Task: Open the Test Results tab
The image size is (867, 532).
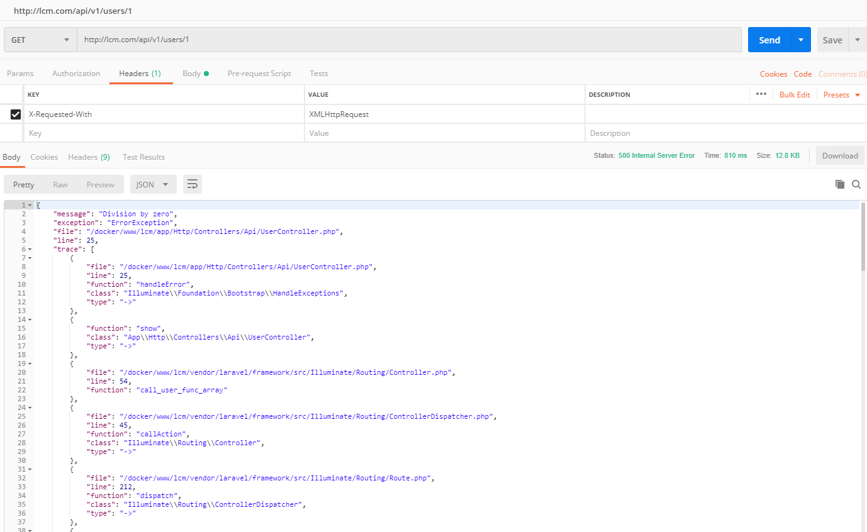Action: pyautogui.click(x=143, y=157)
